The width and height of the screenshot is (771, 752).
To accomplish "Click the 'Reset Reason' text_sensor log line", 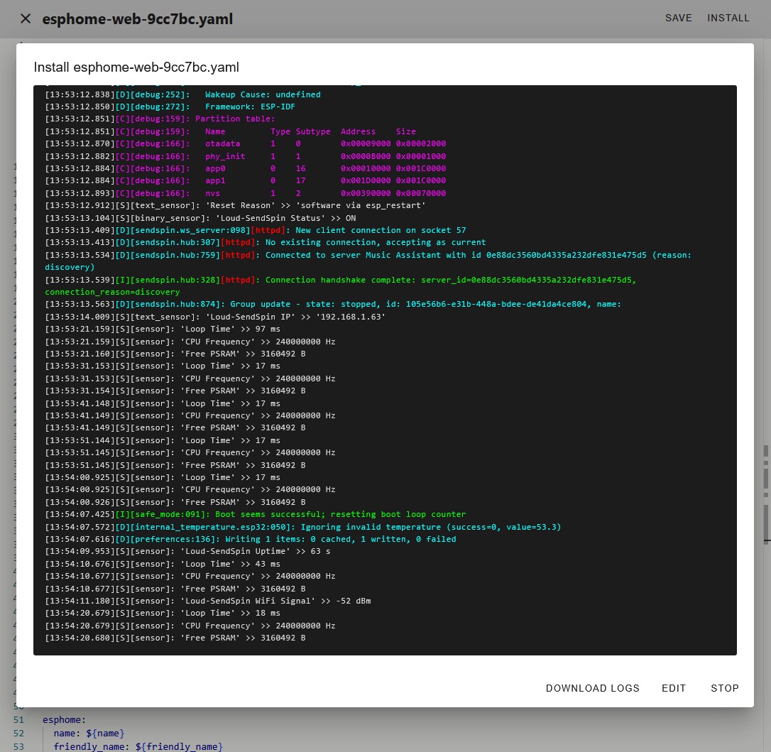I will pos(235,206).
